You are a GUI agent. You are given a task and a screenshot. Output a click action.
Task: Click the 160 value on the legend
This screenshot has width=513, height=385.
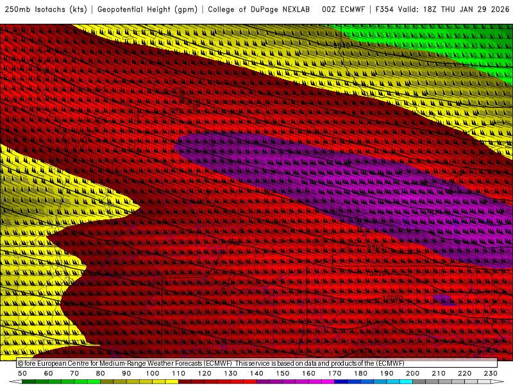308,373
